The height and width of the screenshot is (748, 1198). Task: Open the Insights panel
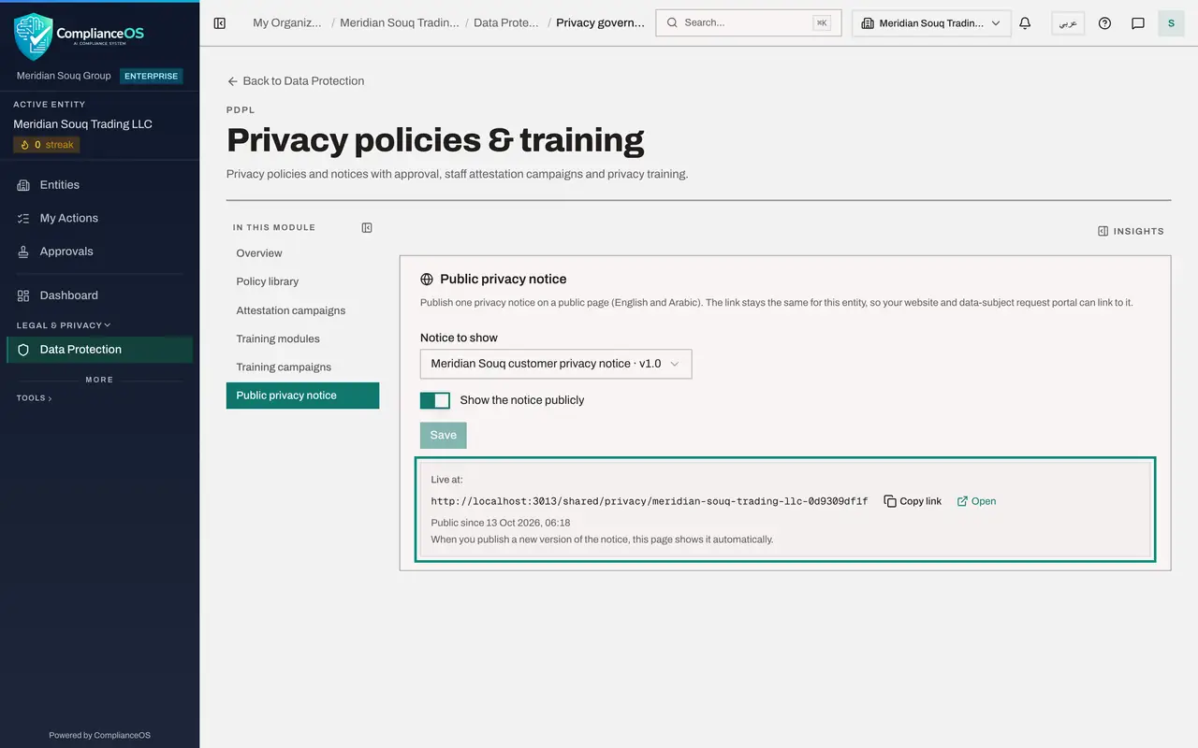(x=1131, y=231)
